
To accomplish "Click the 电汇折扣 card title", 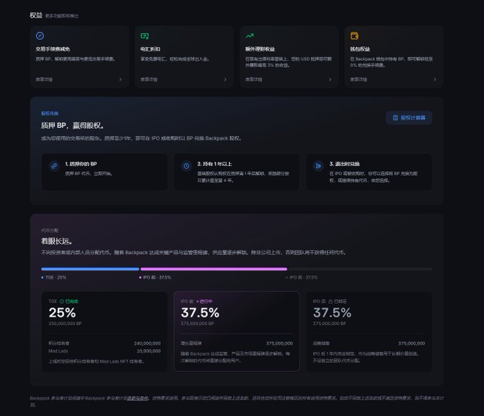I will 150,49.
